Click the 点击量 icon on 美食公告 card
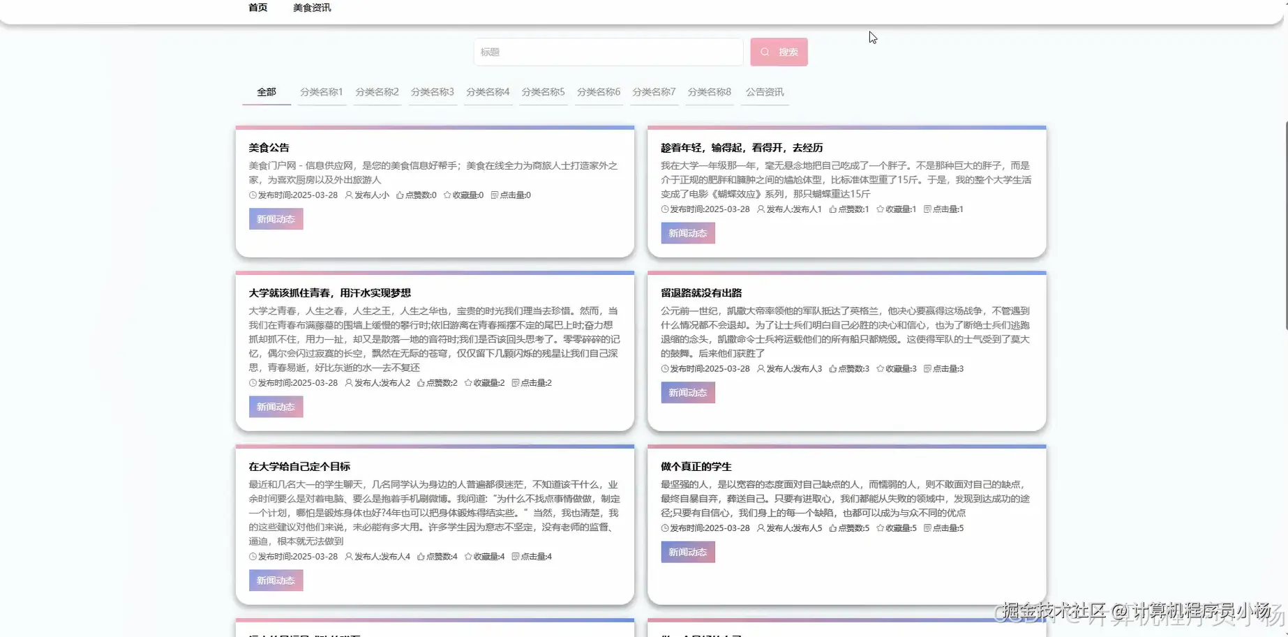The width and height of the screenshot is (1288, 637). tap(495, 195)
